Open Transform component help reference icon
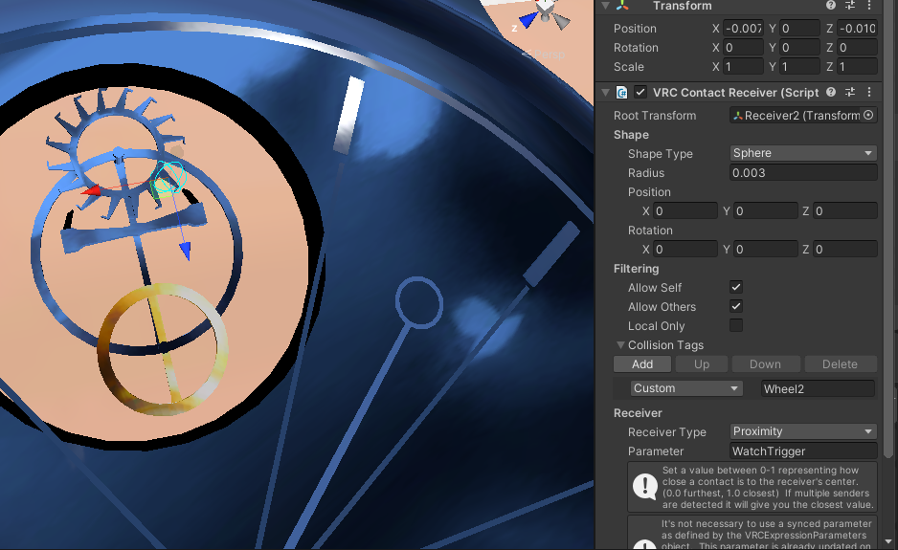 pos(831,6)
